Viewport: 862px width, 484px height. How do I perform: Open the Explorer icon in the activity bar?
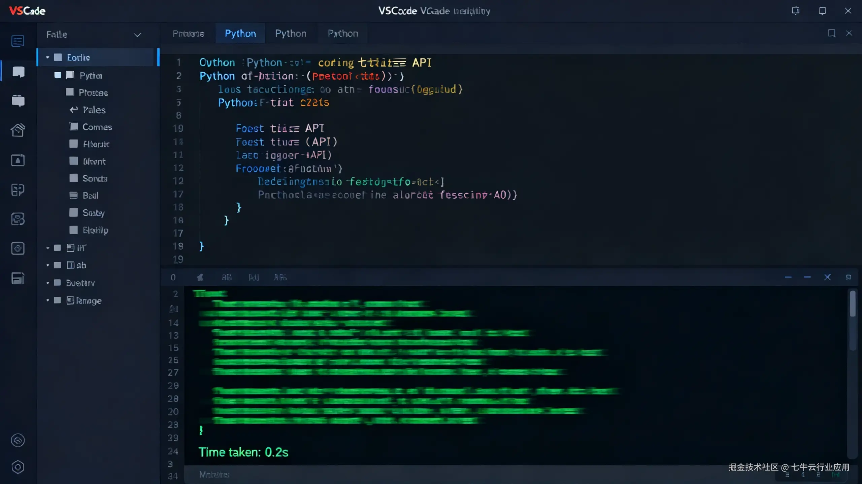pyautogui.click(x=18, y=41)
